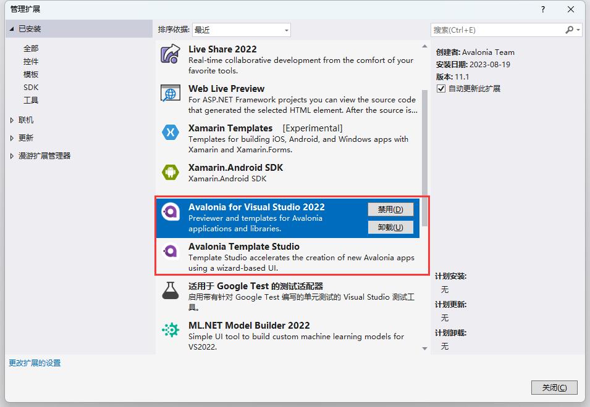Open the 排序依据 sort dropdown
Image resolution: width=590 pixels, height=407 pixels.
click(241, 30)
